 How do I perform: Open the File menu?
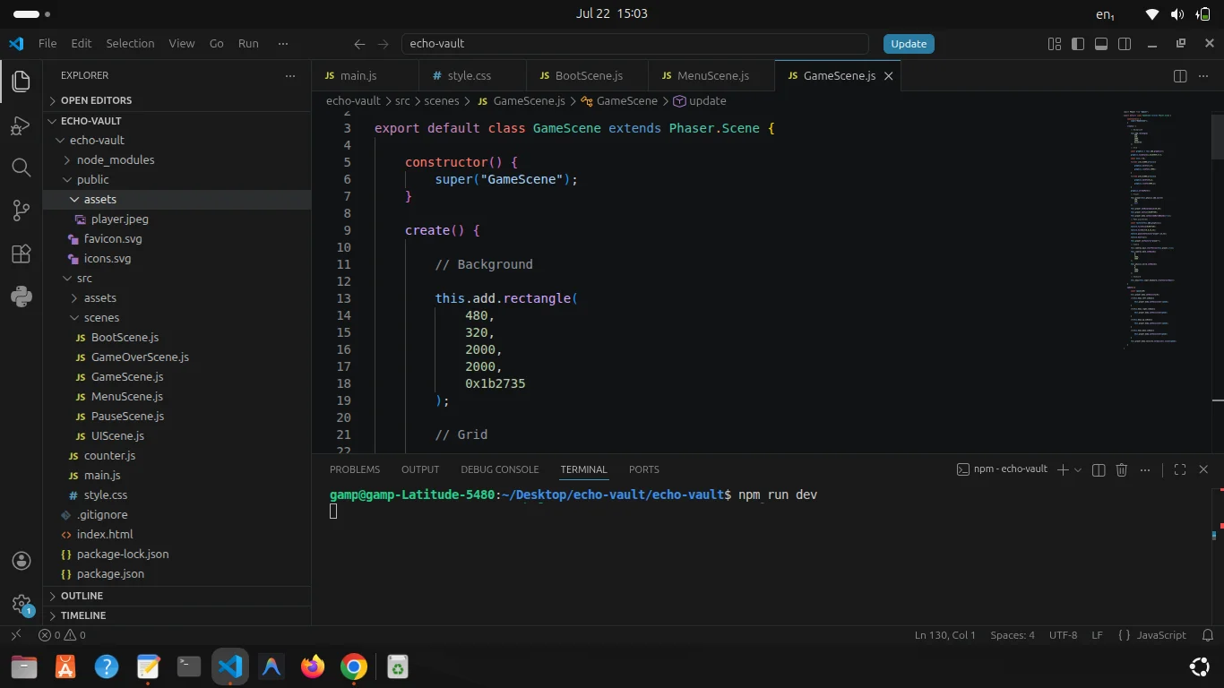click(x=47, y=43)
